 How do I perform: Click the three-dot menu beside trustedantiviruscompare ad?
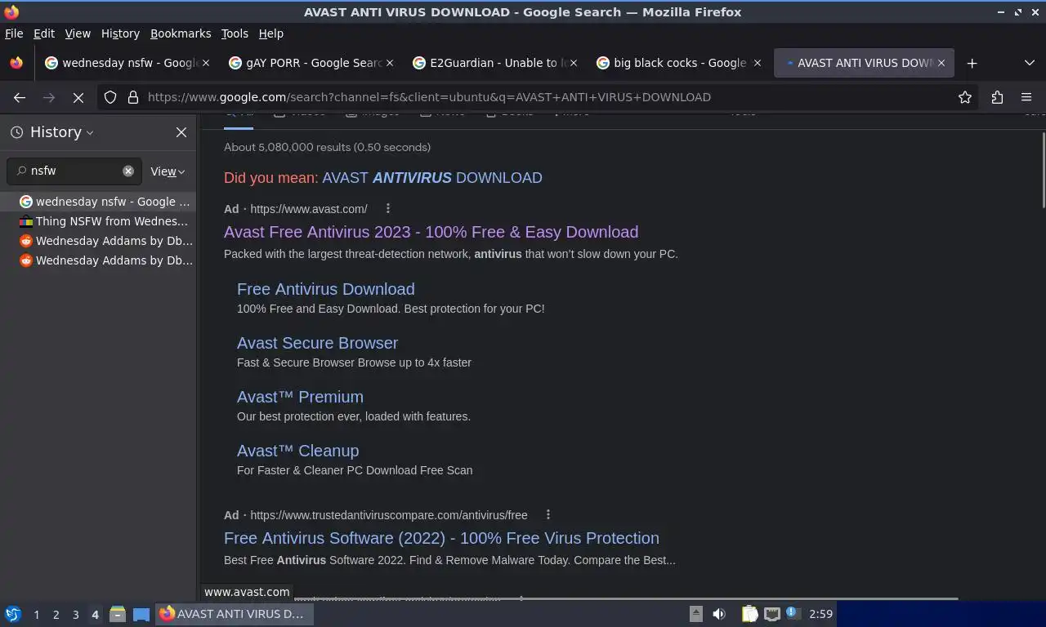pos(548,515)
